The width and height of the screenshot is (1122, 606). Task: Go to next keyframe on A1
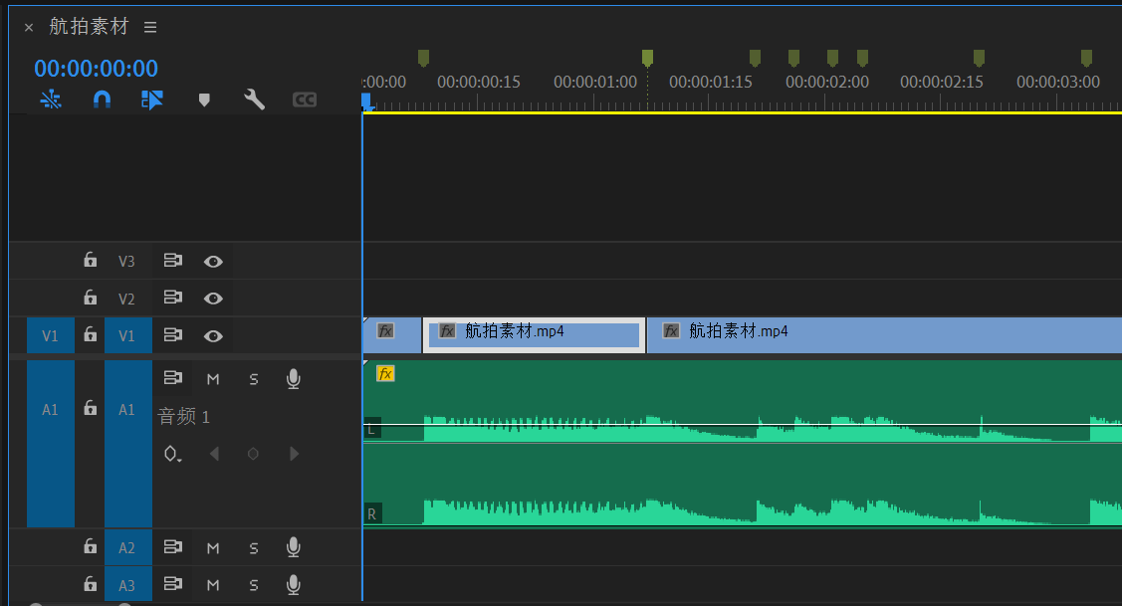coord(294,454)
